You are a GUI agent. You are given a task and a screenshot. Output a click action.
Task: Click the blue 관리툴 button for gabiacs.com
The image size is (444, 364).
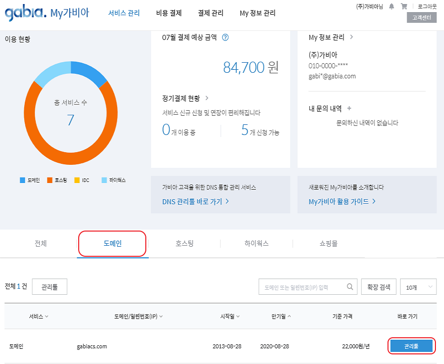(411, 346)
